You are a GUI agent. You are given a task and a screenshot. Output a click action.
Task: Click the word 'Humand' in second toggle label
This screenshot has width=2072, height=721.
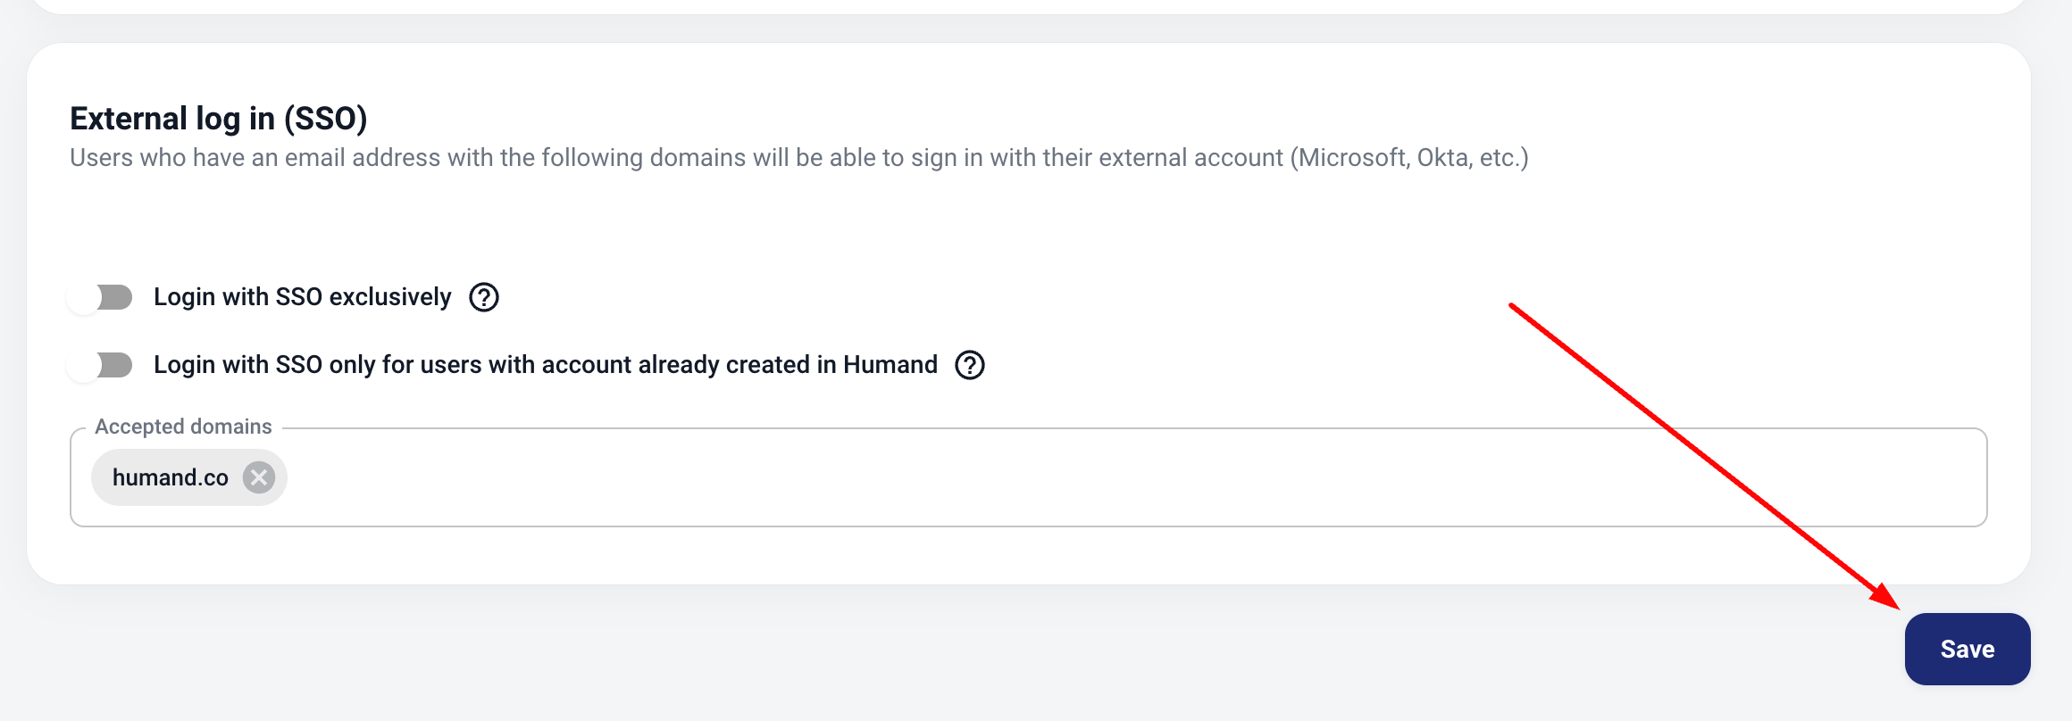(890, 365)
